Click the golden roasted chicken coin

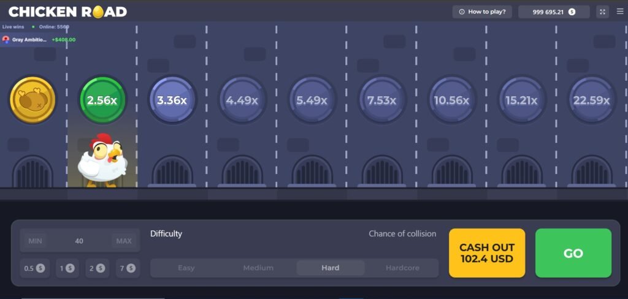33,100
